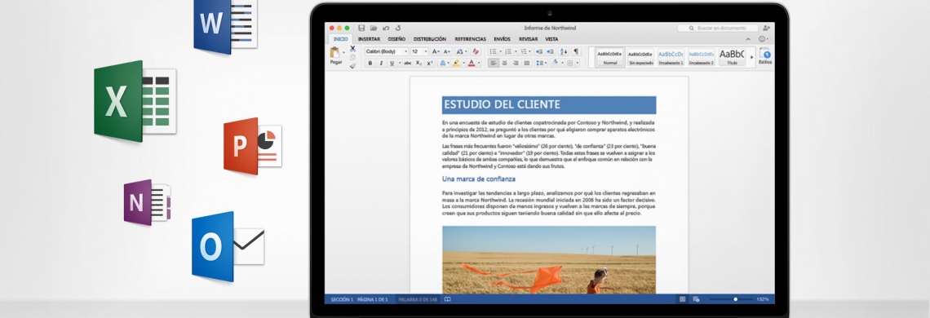Toggle center alignment
930x318 pixels.
504,63
